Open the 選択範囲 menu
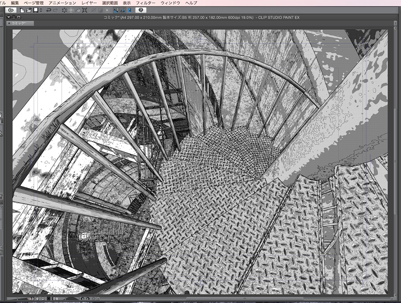Screen dimensions: 401x303 click(110, 3)
